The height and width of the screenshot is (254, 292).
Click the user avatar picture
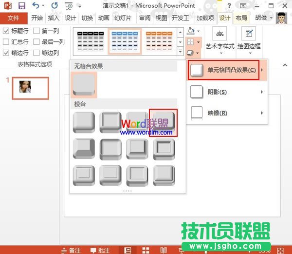coord(281,18)
